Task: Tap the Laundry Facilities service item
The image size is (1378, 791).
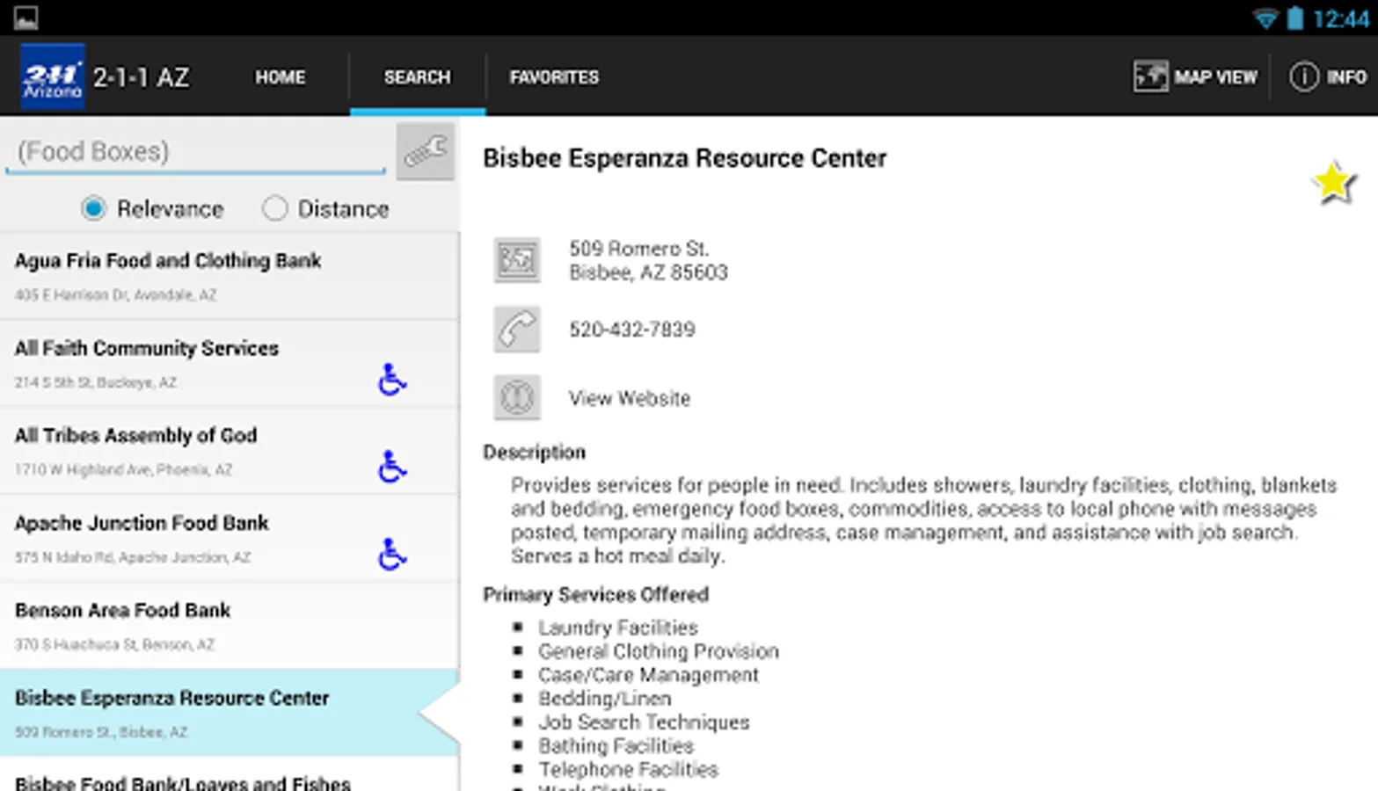Action: [618, 628]
